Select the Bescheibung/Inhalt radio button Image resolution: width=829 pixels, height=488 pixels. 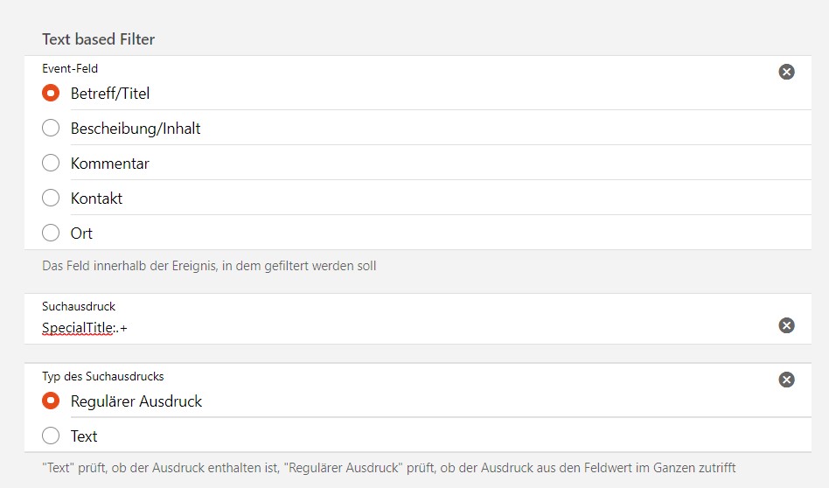[x=51, y=128]
